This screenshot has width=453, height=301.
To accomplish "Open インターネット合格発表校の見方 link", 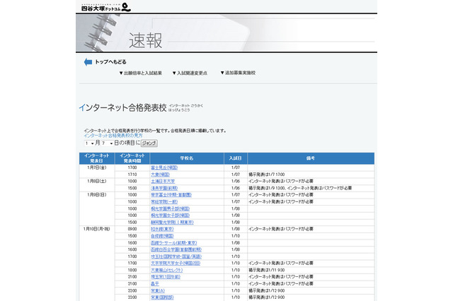I will pos(113,136).
